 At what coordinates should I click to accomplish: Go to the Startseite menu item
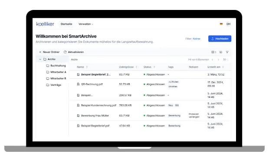66,24
